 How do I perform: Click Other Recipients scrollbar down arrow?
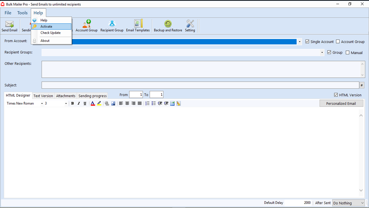(362, 75)
